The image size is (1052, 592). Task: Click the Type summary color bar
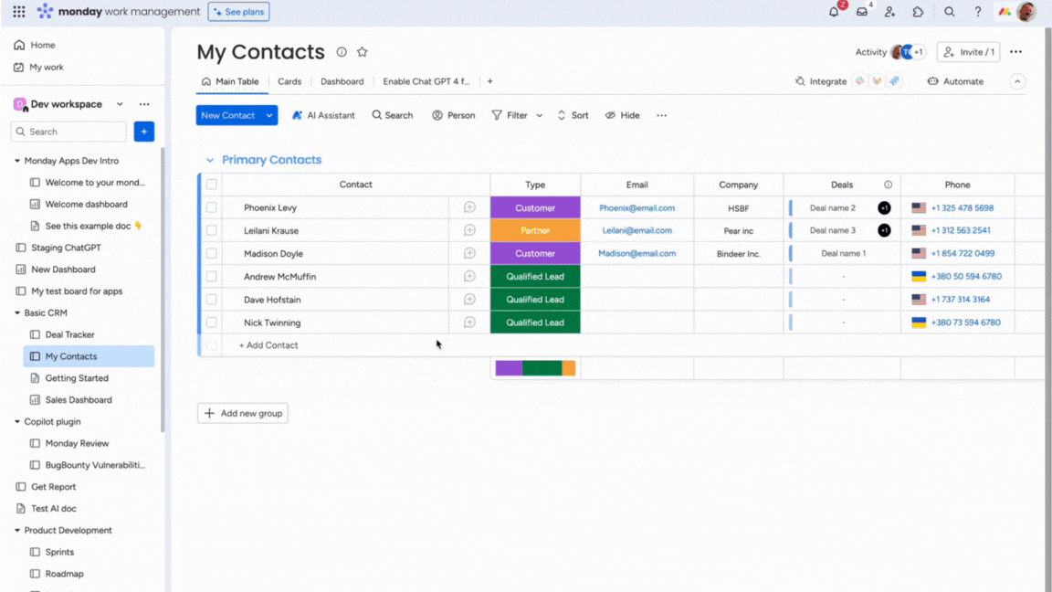535,368
